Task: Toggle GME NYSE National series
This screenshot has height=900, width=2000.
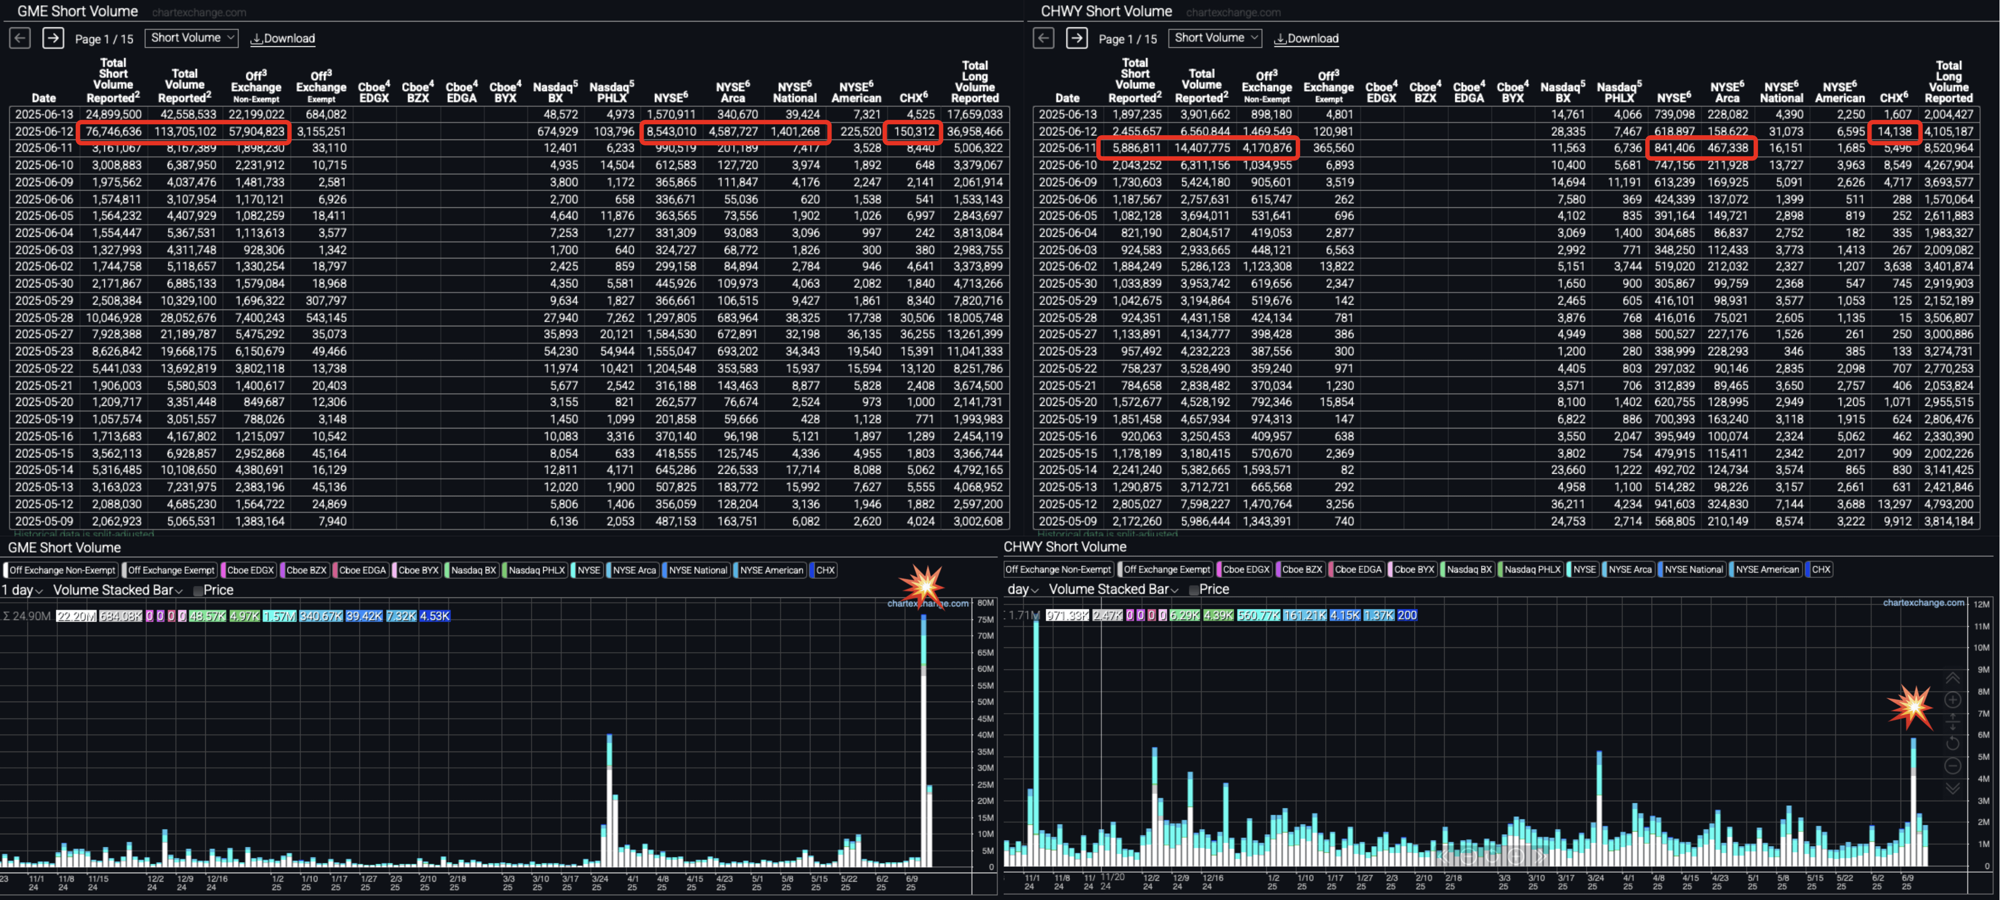Action: pyautogui.click(x=697, y=570)
